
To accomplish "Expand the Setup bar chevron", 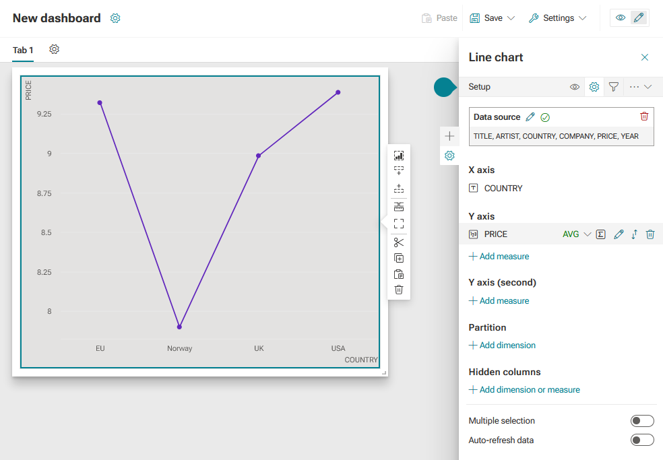I will [648, 87].
